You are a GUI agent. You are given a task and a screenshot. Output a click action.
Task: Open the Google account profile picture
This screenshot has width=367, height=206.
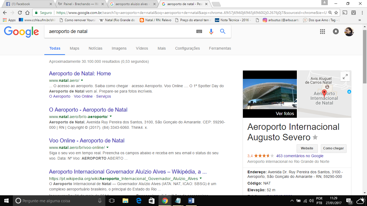point(349,31)
